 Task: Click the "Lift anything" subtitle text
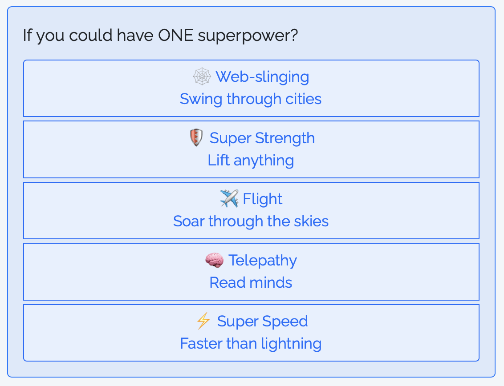tap(251, 160)
